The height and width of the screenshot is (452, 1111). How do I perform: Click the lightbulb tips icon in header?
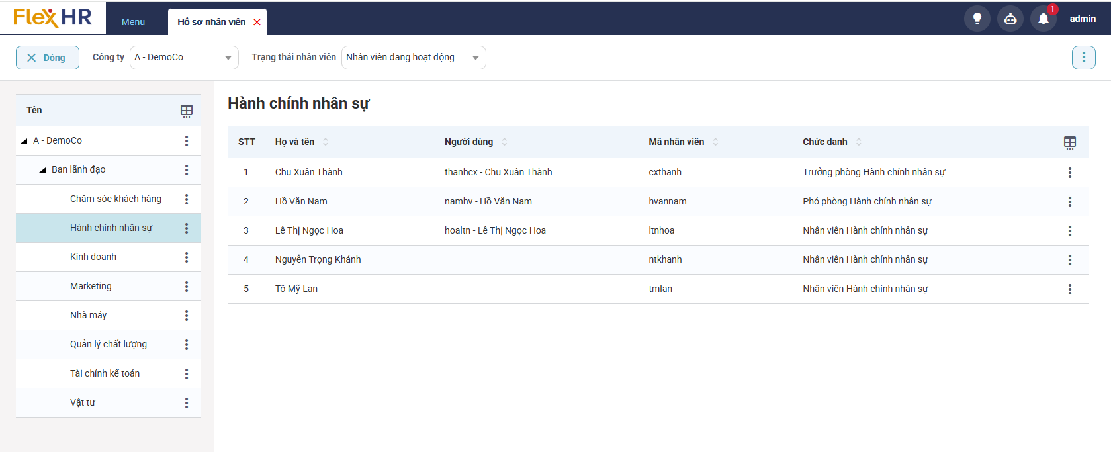tap(977, 19)
